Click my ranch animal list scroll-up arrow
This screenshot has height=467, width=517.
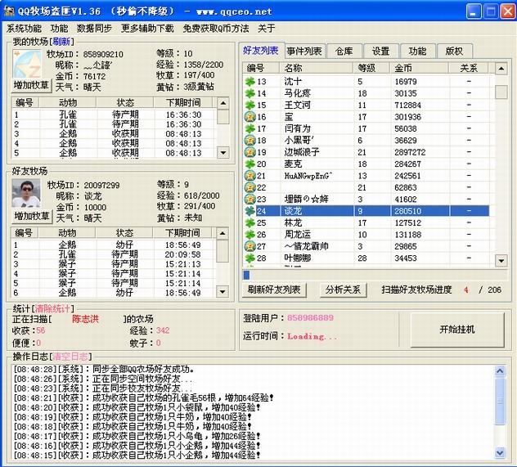tap(223, 103)
